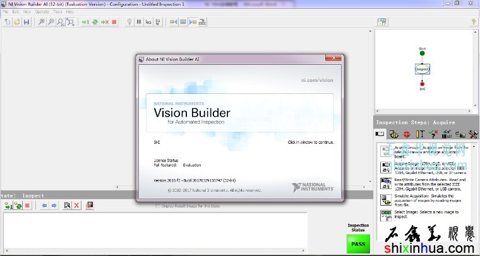Click the light bulb icon in the toolbar
The image size is (480, 256).
coord(129,22)
